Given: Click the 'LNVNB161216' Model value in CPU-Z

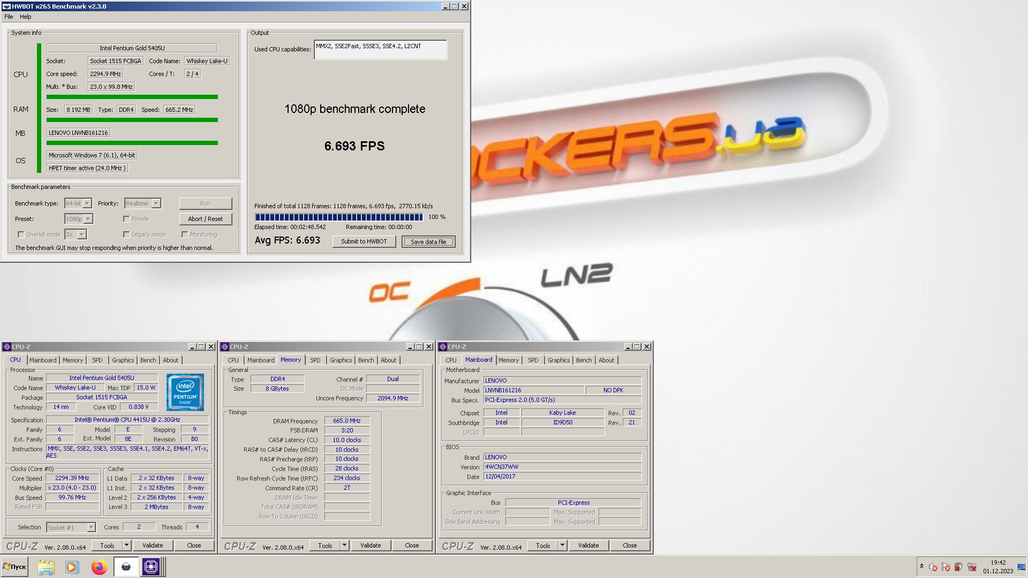Looking at the screenshot, I should point(534,390).
